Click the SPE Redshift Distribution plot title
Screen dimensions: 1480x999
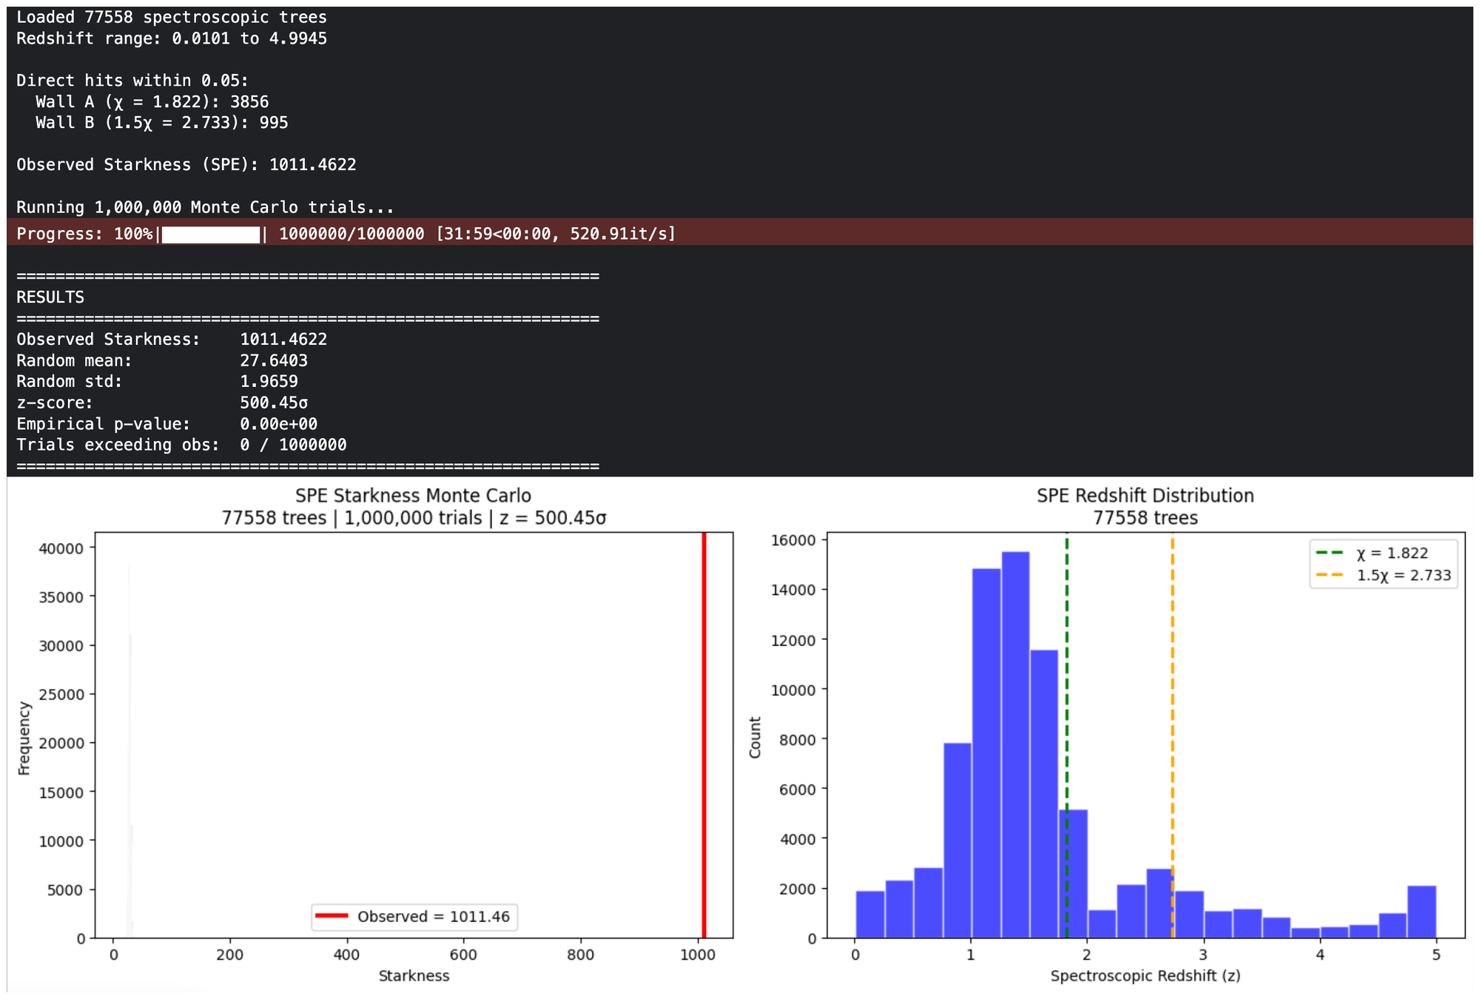coord(1145,496)
